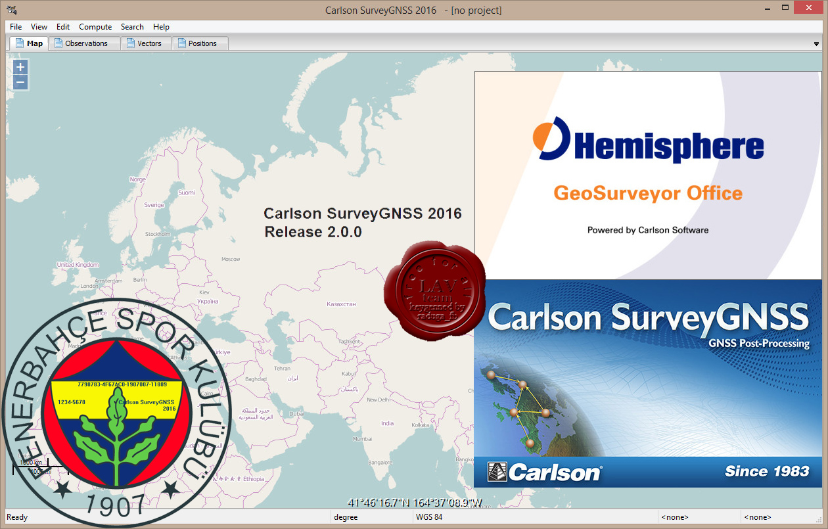Click the Sverige label on the map

pyautogui.click(x=154, y=205)
